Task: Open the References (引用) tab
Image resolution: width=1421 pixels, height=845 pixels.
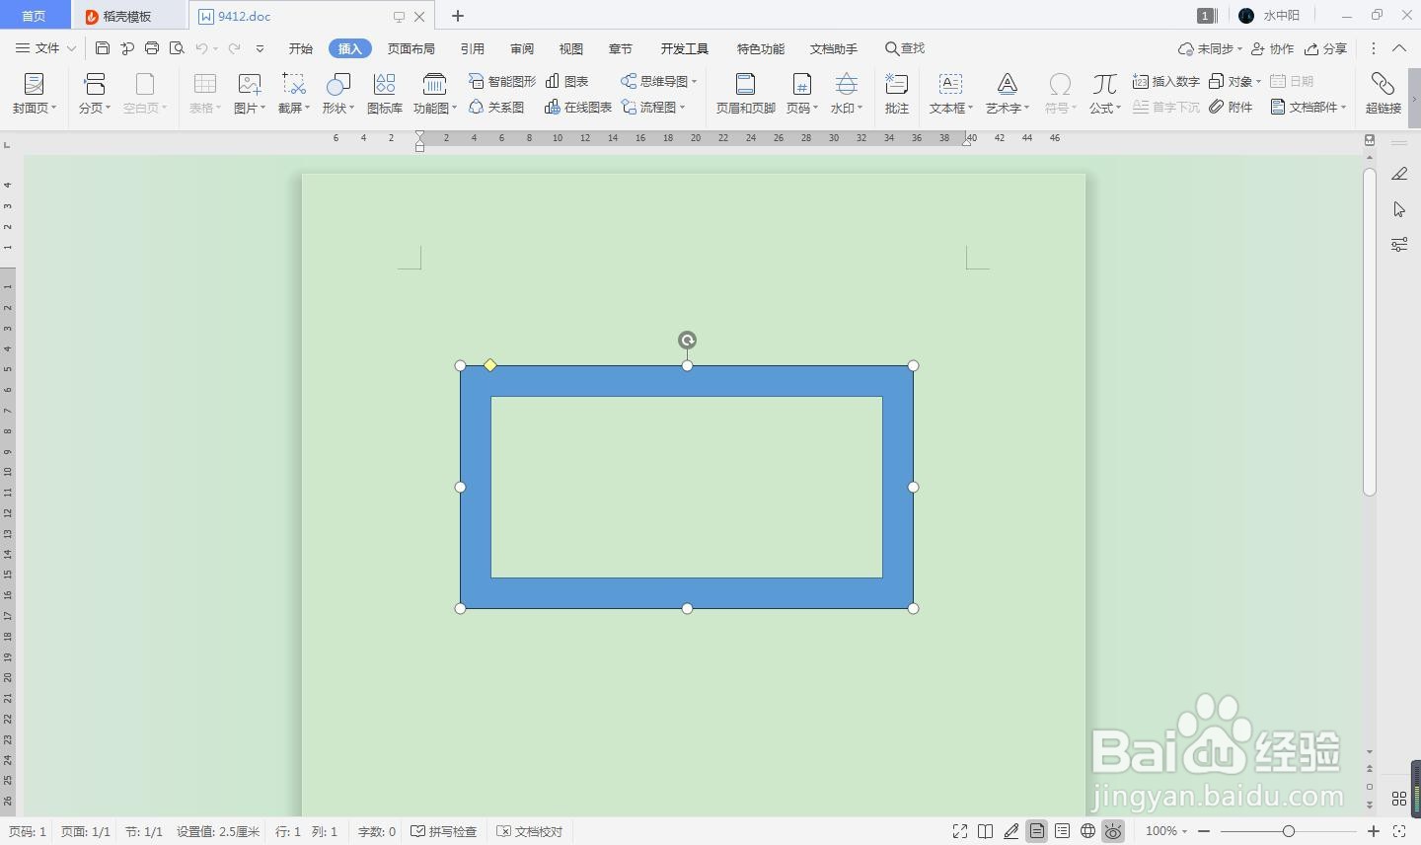Action: (x=473, y=48)
